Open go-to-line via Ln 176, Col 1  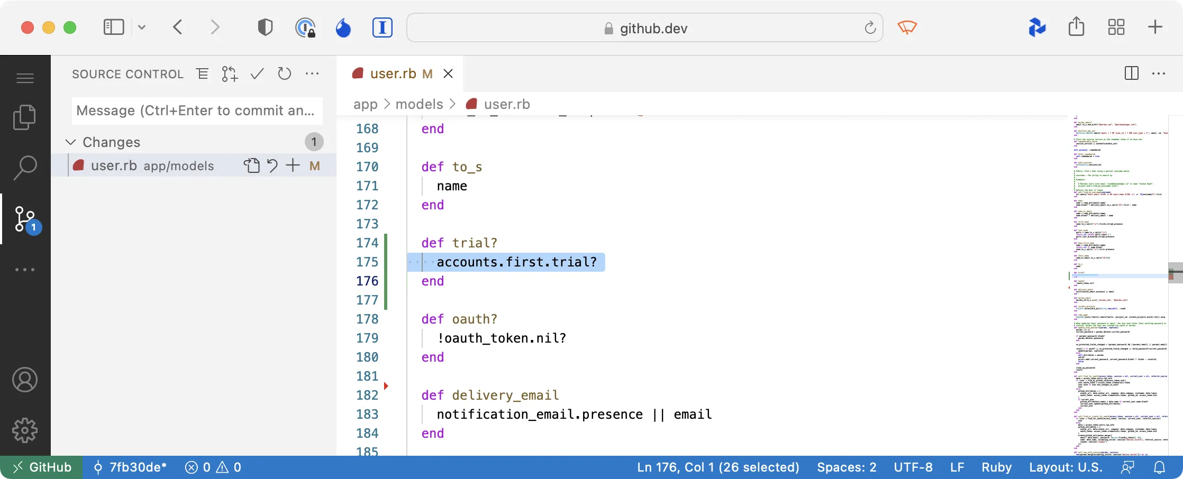[x=717, y=467]
